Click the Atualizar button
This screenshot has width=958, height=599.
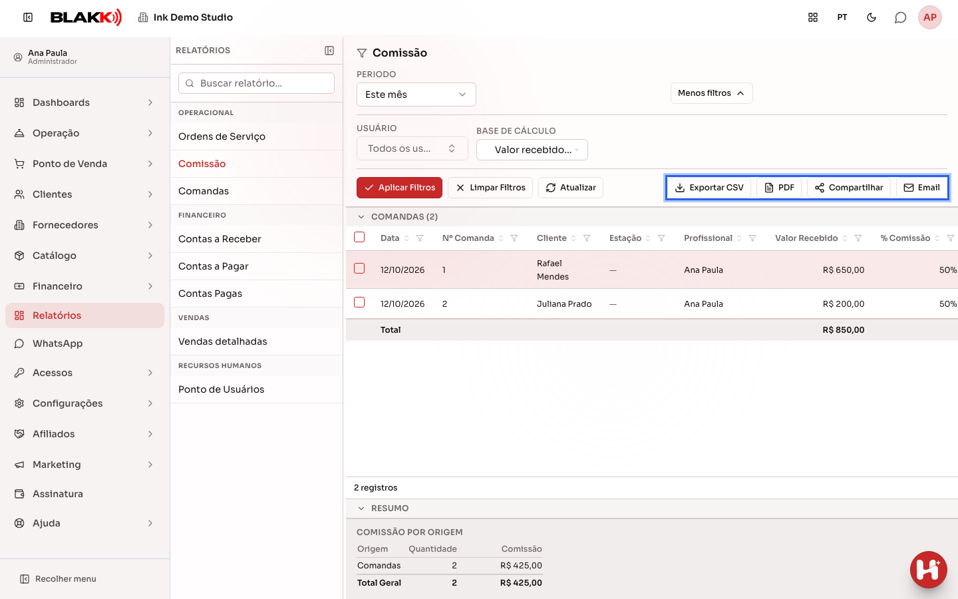pos(571,188)
